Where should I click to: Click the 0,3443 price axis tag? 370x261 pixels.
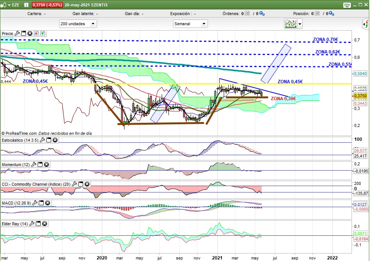tap(360, 103)
